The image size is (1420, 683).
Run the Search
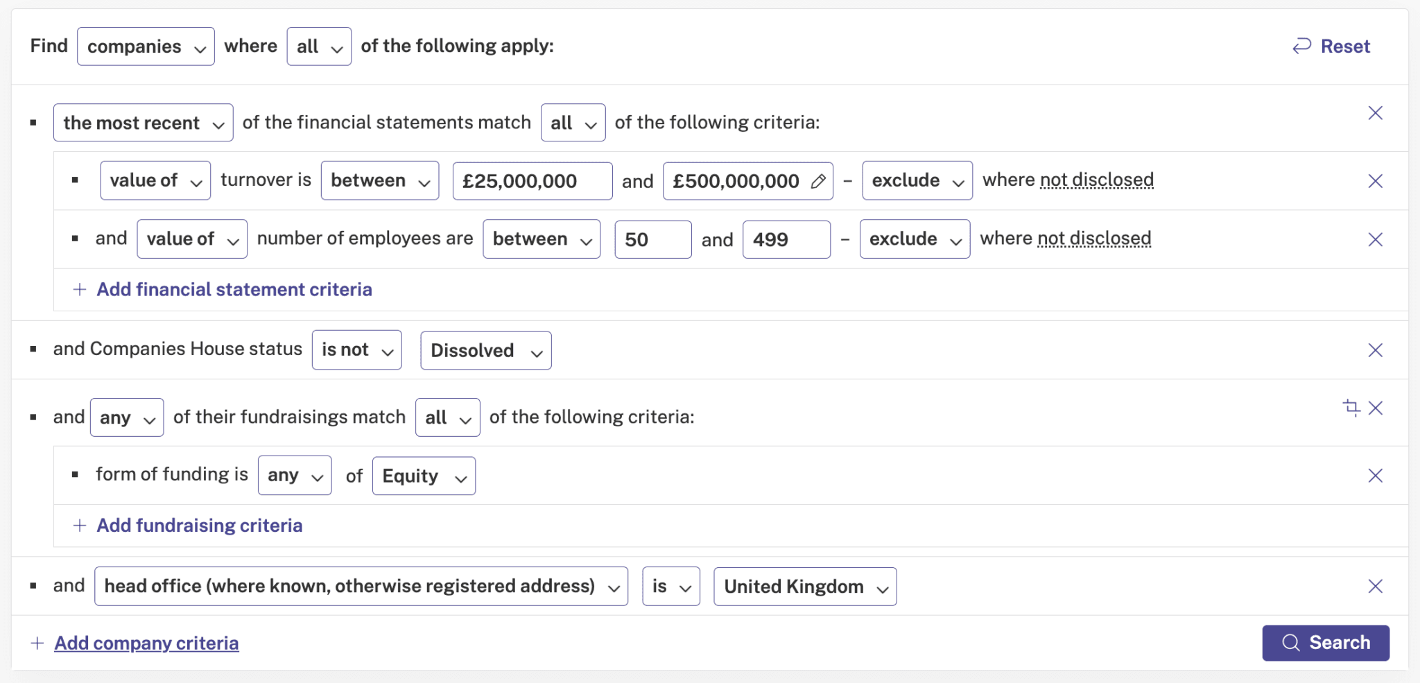pos(1326,643)
